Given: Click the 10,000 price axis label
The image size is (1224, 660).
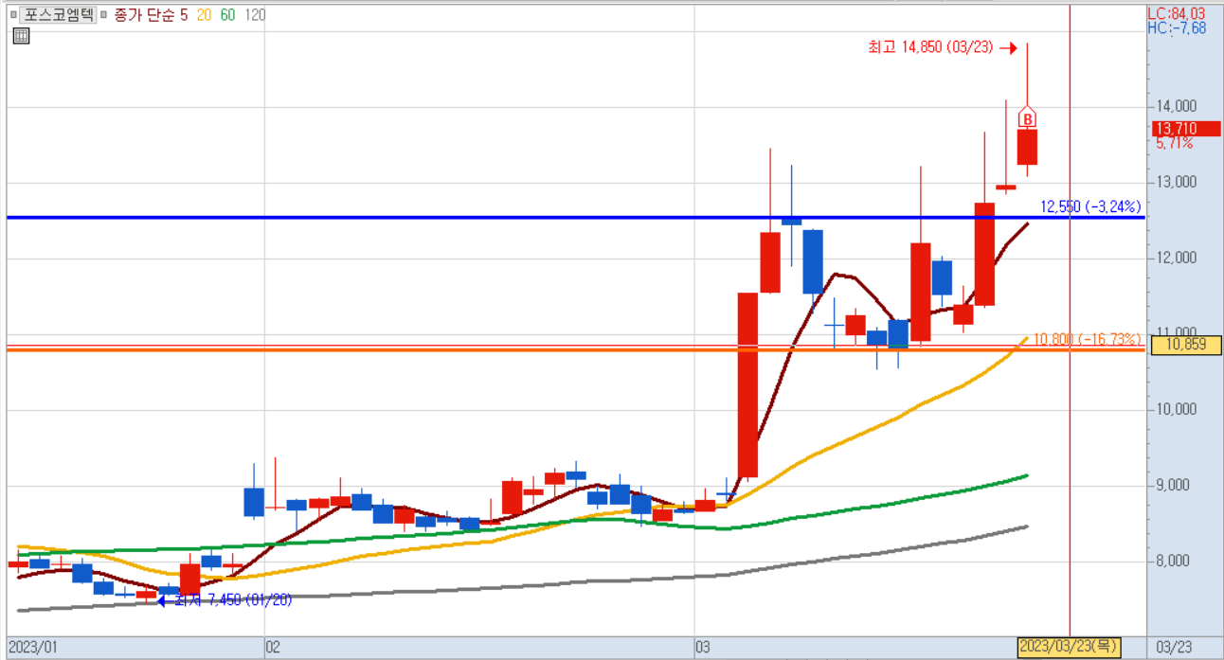Looking at the screenshot, I should point(1177,409).
